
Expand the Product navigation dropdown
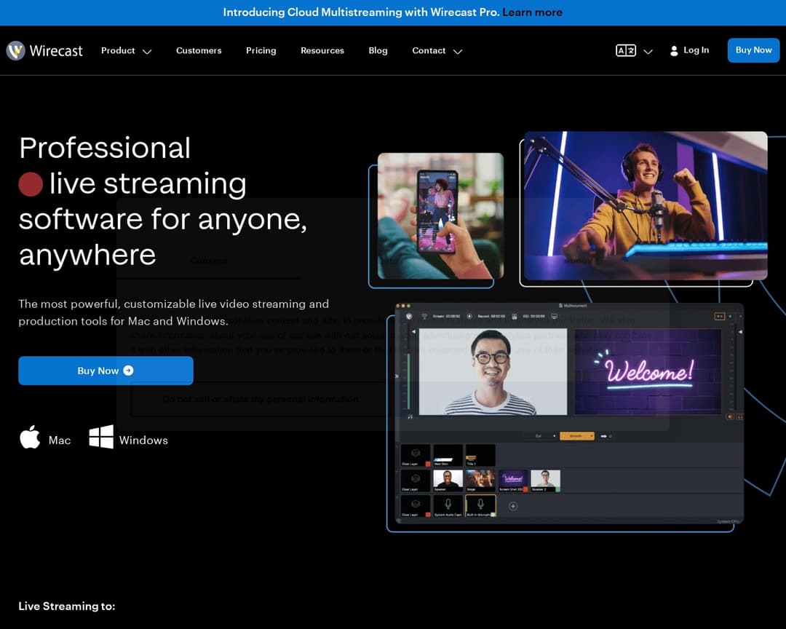pyautogui.click(x=126, y=51)
